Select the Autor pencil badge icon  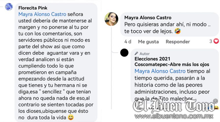coord(136,53)
